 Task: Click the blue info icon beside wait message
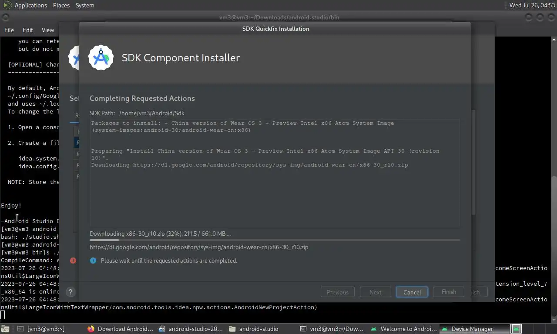(93, 261)
